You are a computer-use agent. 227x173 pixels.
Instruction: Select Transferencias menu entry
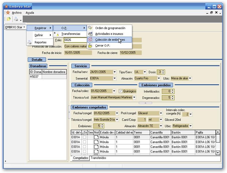(71, 34)
